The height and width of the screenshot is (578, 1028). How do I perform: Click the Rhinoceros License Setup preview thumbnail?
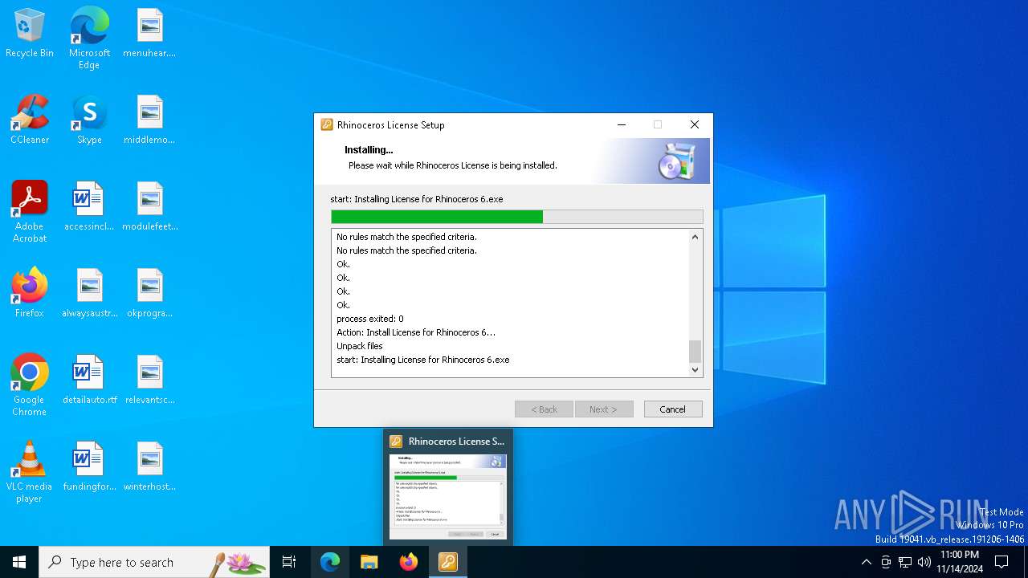[448, 496]
